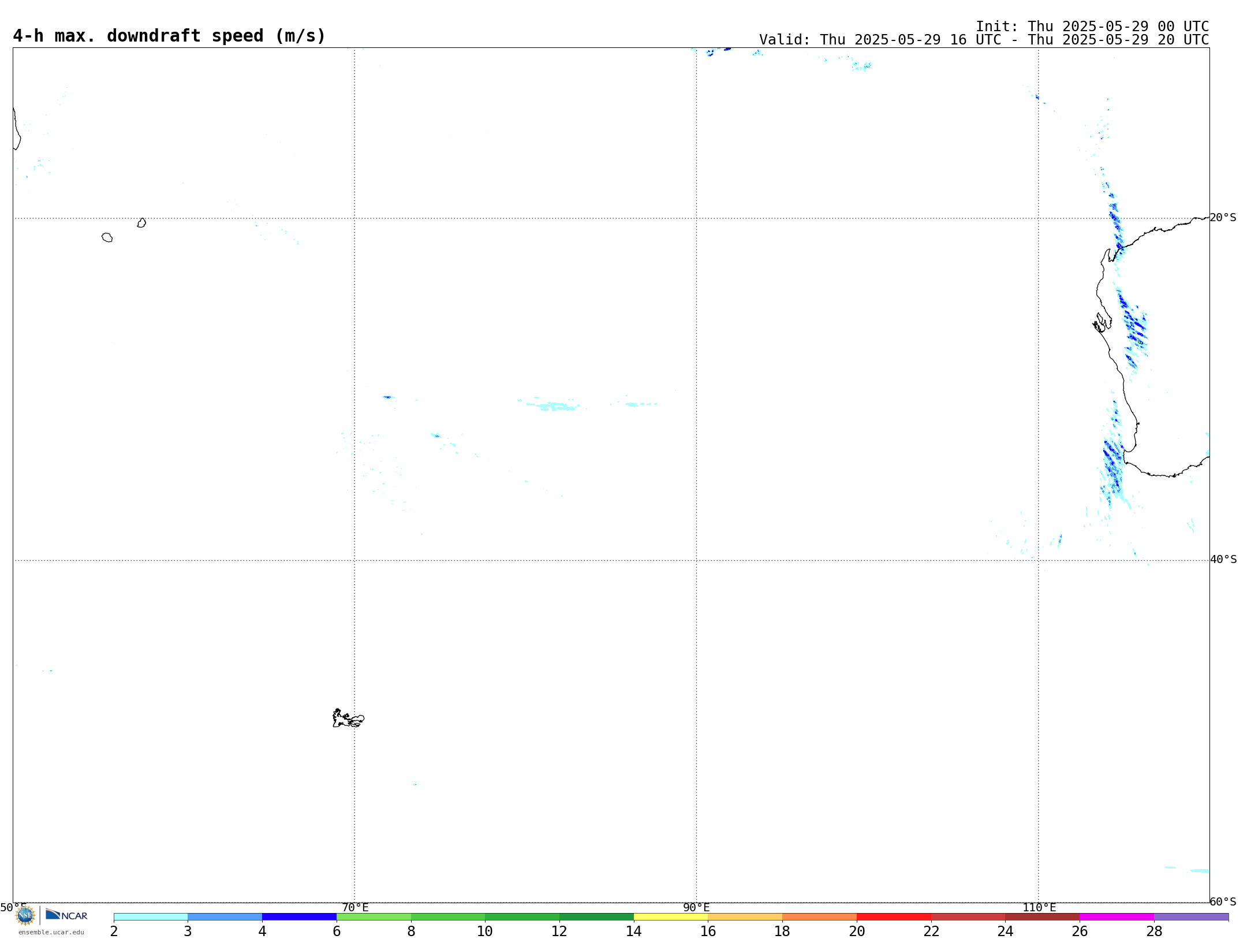The width and height of the screenshot is (1247, 939).
Task: Select the dark red 24-26 colorbar swatch
Action: 1043,917
